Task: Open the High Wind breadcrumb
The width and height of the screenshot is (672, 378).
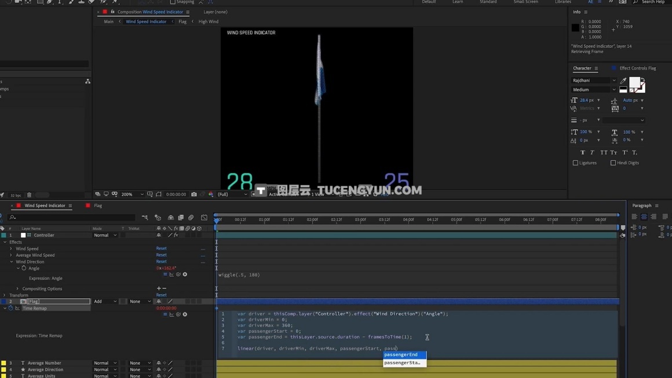Action: point(209,21)
